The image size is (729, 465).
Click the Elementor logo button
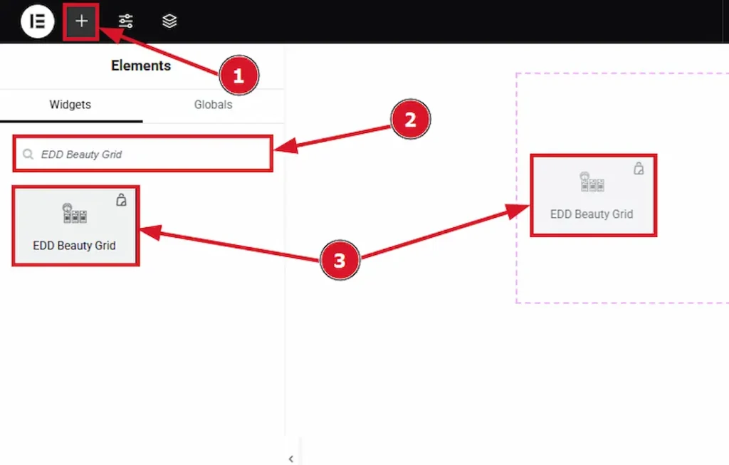click(x=37, y=21)
